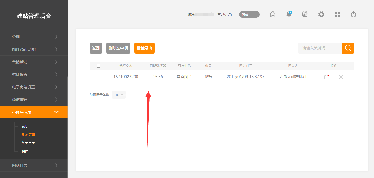Expand the 分销 sidebar menu
This screenshot has width=374, height=178.
(34, 37)
